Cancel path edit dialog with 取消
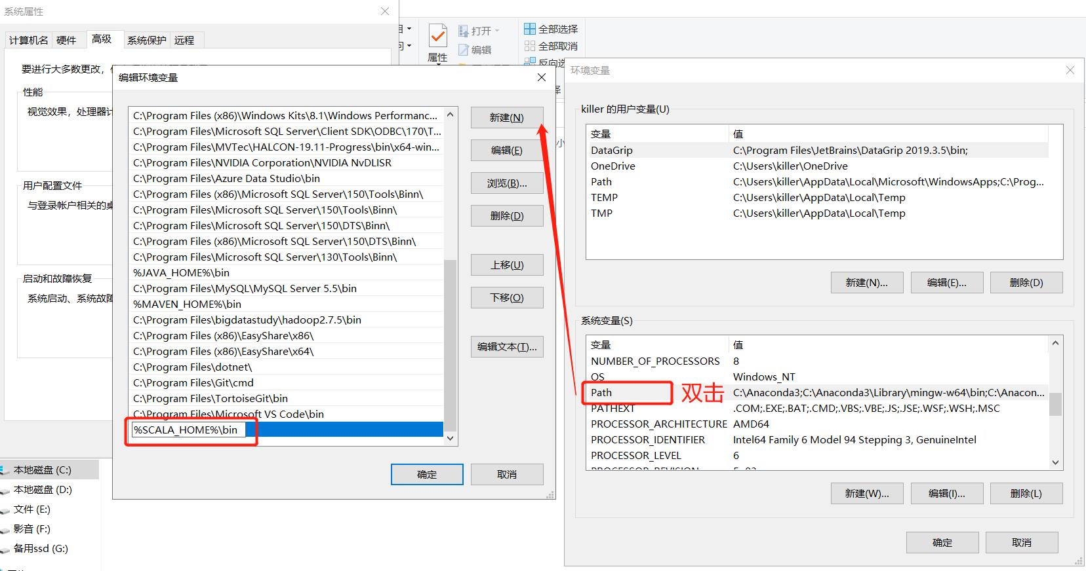Image resolution: width=1086 pixels, height=571 pixels. 507,475
